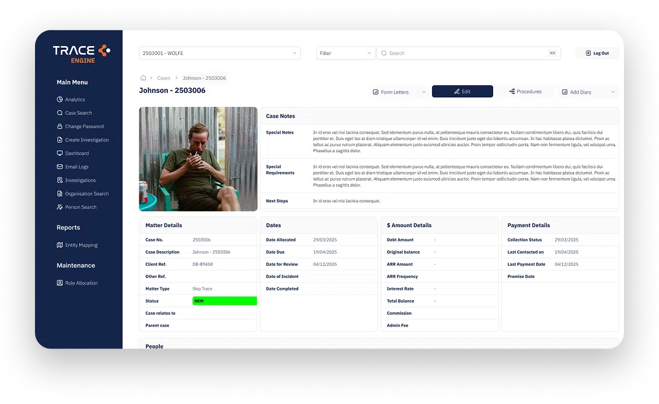Screen dimensions: 659x404
Task: Click the pencil icon on Edit button
Action: point(457,92)
